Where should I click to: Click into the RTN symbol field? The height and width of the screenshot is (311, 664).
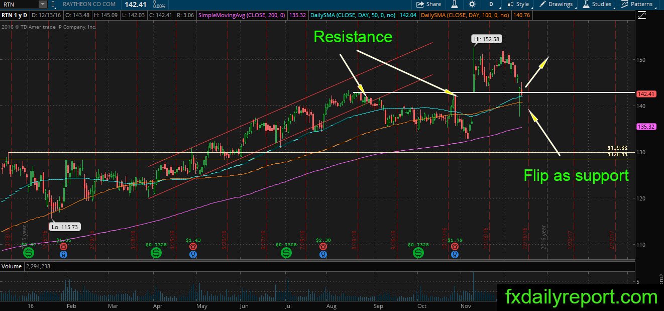[x=19, y=4]
